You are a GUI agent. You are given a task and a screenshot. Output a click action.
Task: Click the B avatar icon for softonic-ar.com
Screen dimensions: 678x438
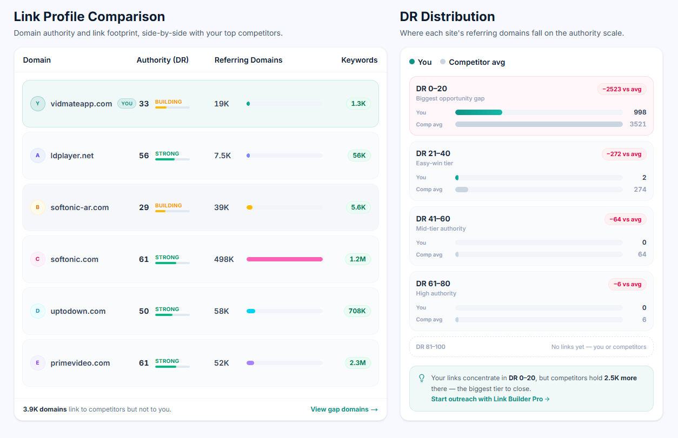(x=37, y=207)
